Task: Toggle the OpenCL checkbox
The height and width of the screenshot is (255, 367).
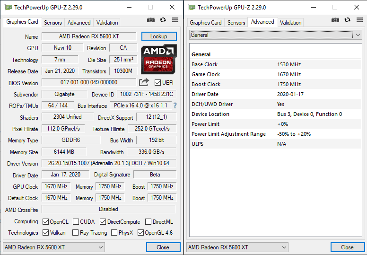Action: coord(46,221)
